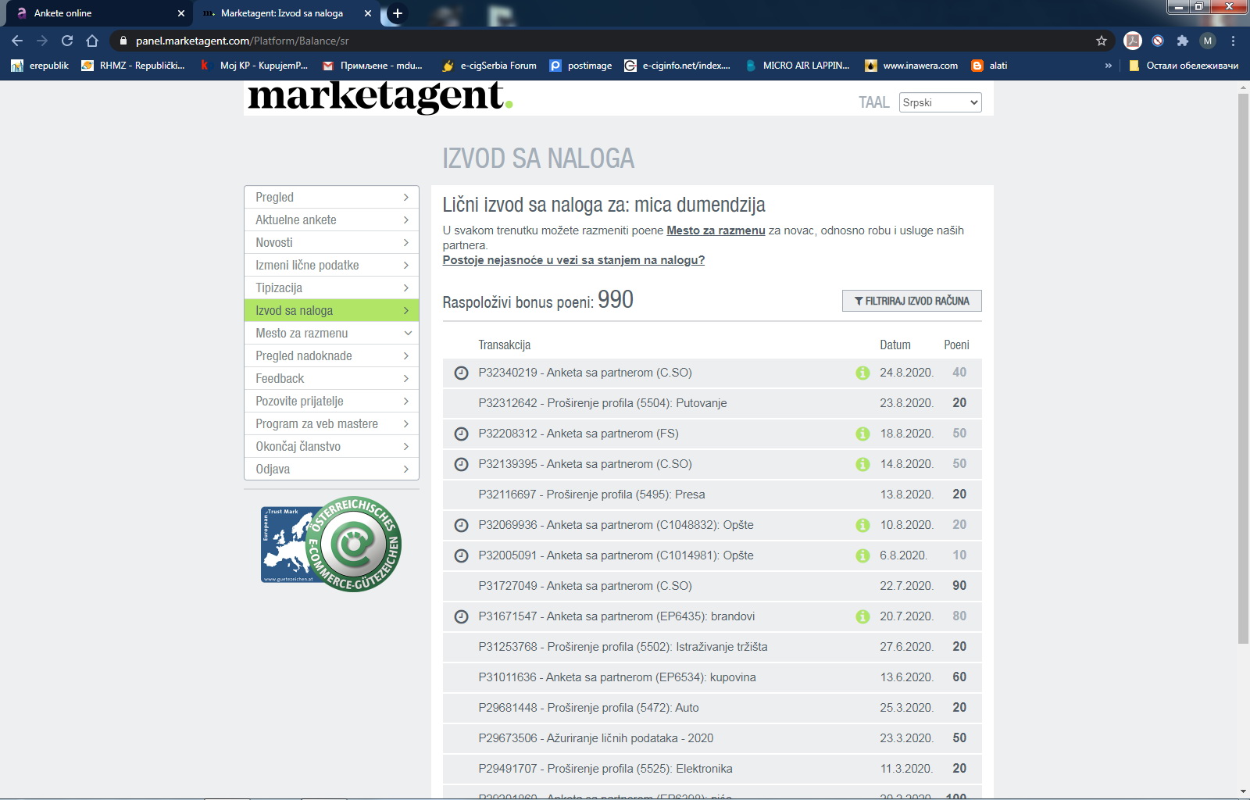Screen dimensions: 1250x800
Task: Open the postimage bookmark
Action: click(x=580, y=66)
